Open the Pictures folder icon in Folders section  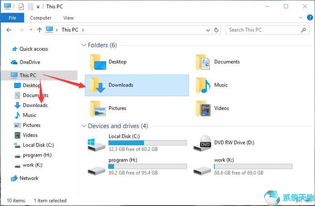[x=98, y=109]
